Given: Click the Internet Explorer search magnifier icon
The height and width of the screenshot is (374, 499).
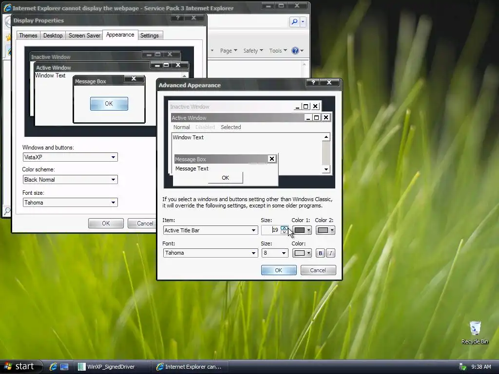Looking at the screenshot, I should [x=294, y=21].
